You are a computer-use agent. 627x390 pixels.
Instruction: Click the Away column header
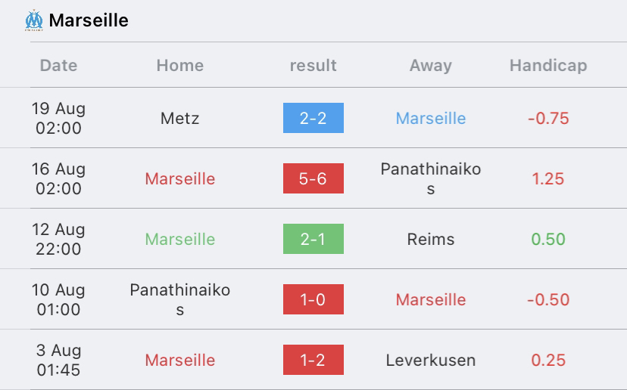point(431,65)
